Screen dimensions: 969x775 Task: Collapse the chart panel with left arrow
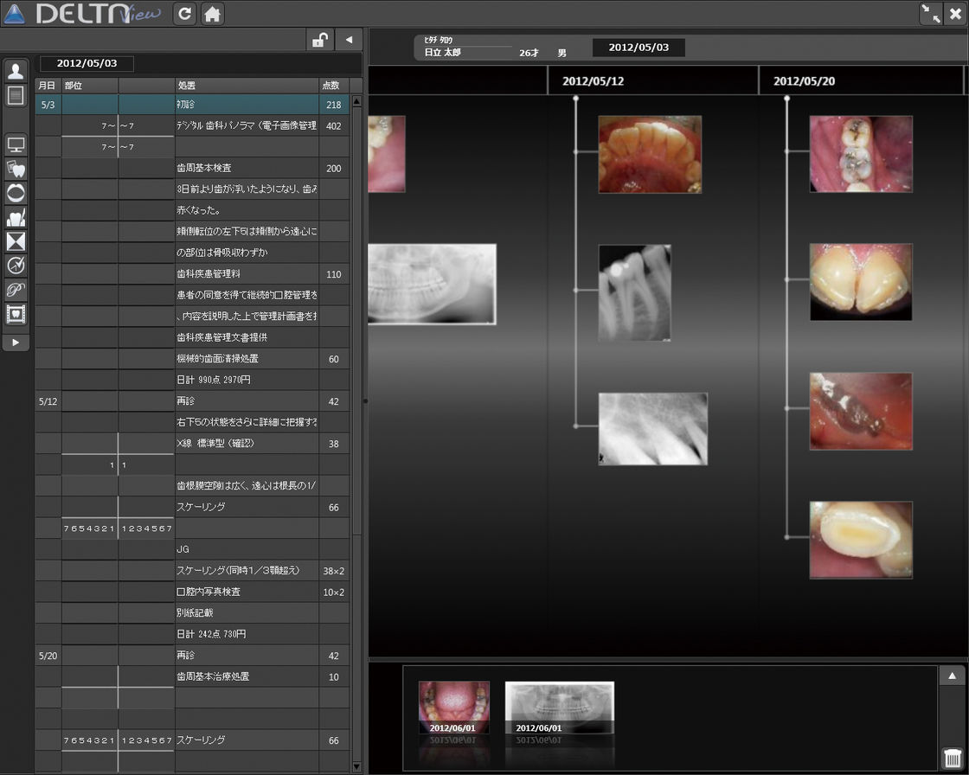point(350,40)
